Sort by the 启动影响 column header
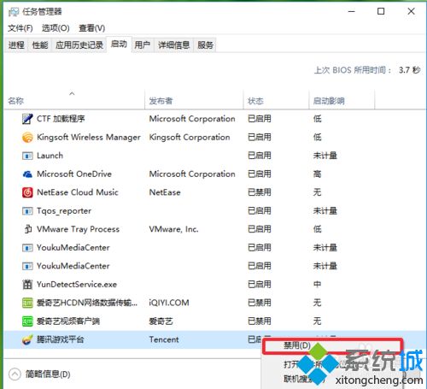The image size is (427, 389). click(342, 100)
